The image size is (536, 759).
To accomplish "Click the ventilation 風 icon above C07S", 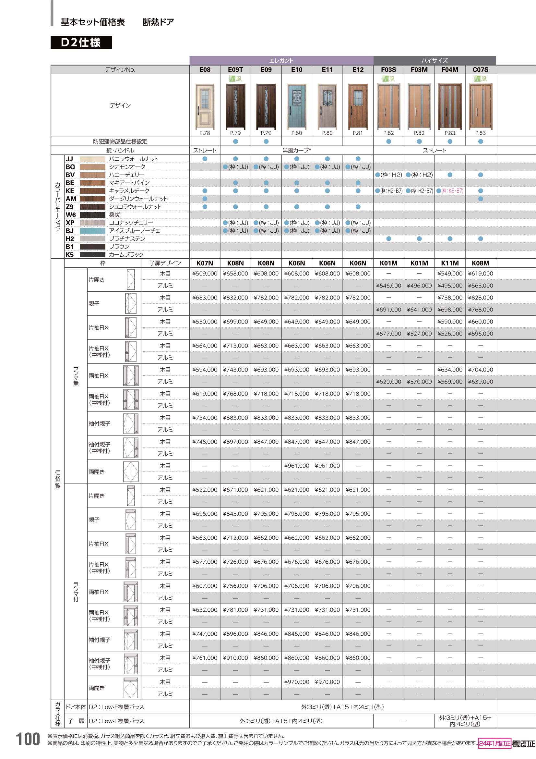I will 481,79.
